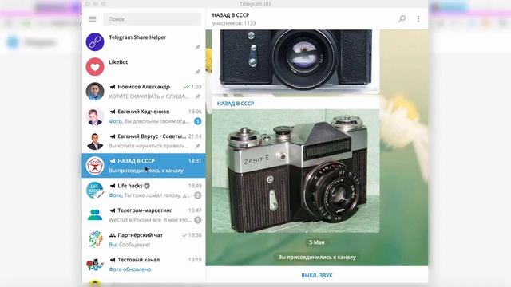511x287 pixels.
Task: Click the Тестовый канал avatar
Action: click(95, 265)
